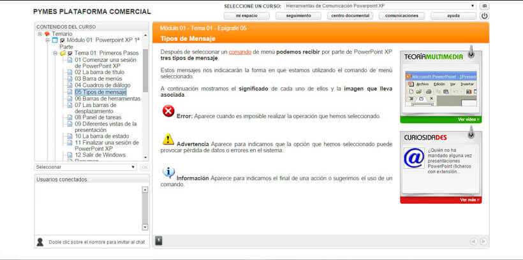
Task: Go to next page arrow
Action: 483,241
